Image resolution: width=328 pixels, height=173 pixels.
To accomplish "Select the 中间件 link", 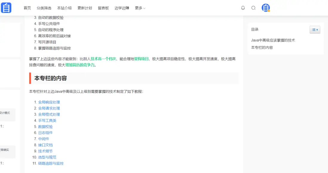I will click(43, 139).
